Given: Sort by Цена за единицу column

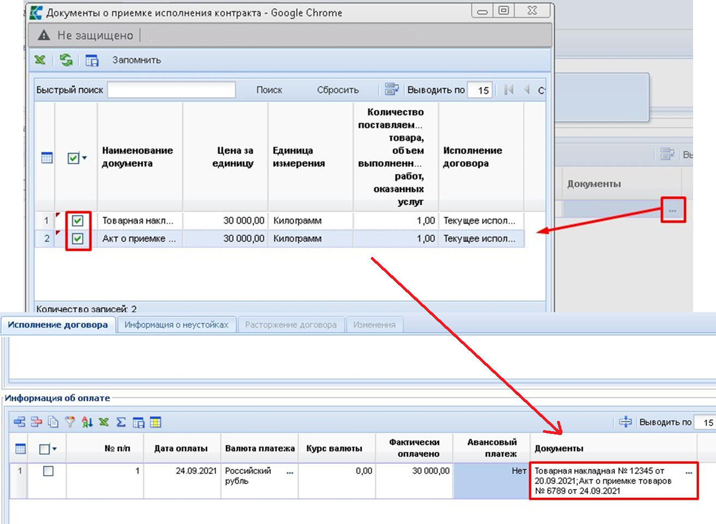Looking at the screenshot, I should pos(225,157).
